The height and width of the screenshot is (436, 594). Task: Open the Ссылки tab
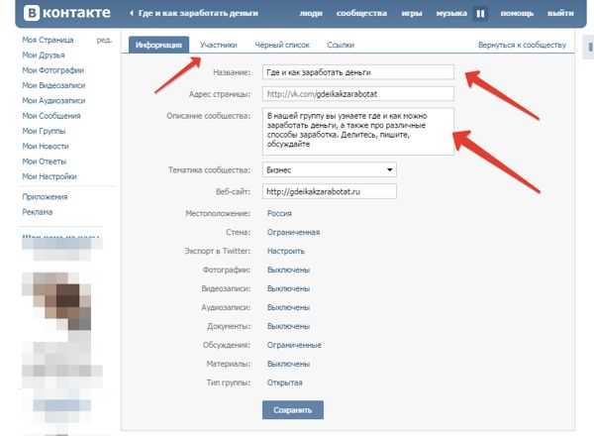coord(341,46)
